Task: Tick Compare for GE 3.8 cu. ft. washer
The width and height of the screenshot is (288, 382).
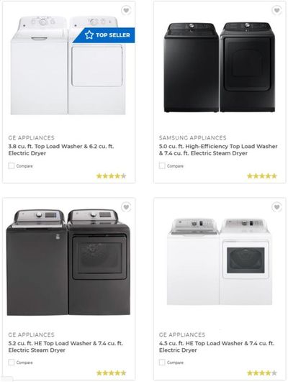Action: click(x=12, y=166)
